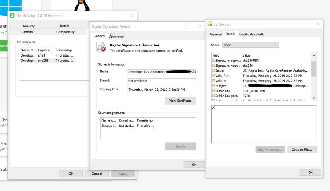Click the certificate field list scrollbar thumb

[x=314, y=69]
